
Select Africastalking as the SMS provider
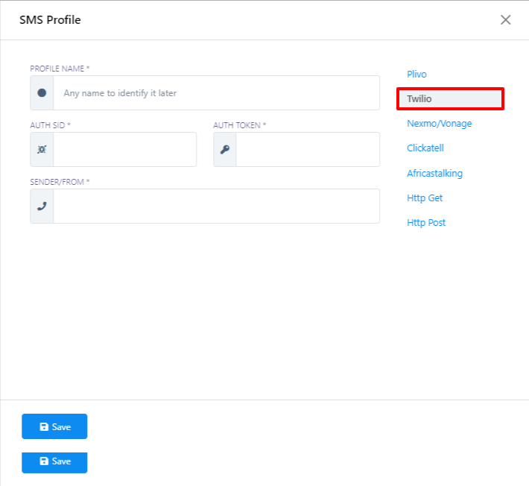[434, 174]
